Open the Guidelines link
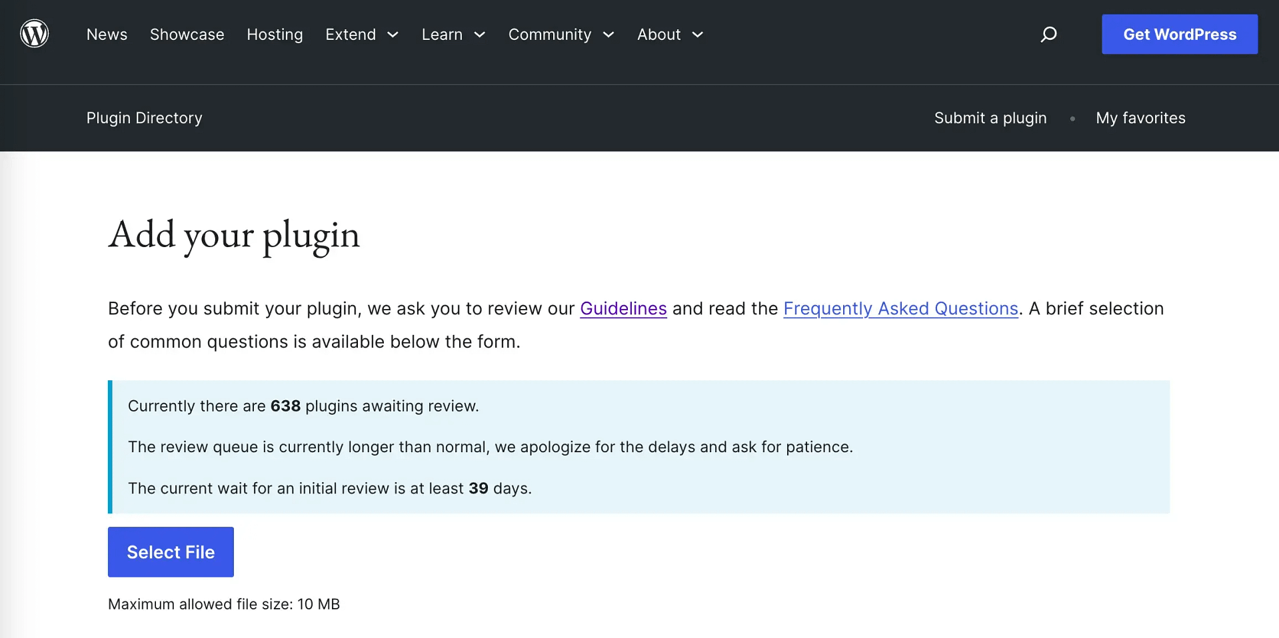The height and width of the screenshot is (638, 1279). point(623,308)
